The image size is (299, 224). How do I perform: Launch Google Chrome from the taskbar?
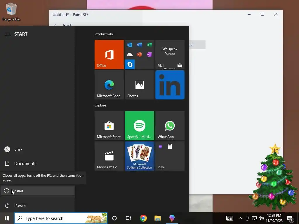click(143, 218)
